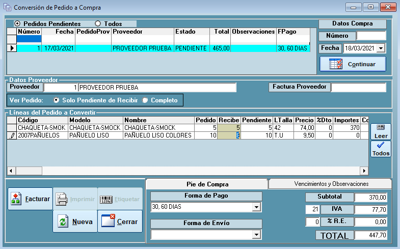Minimize the Conversión de Pedido window
Image resolution: width=400 pixels, height=249 pixels.
point(353,7)
